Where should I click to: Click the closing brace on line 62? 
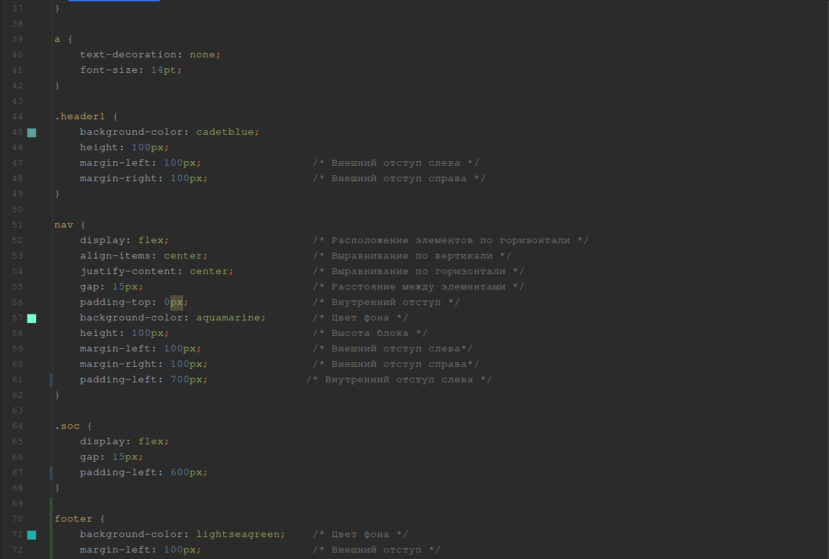(x=57, y=395)
